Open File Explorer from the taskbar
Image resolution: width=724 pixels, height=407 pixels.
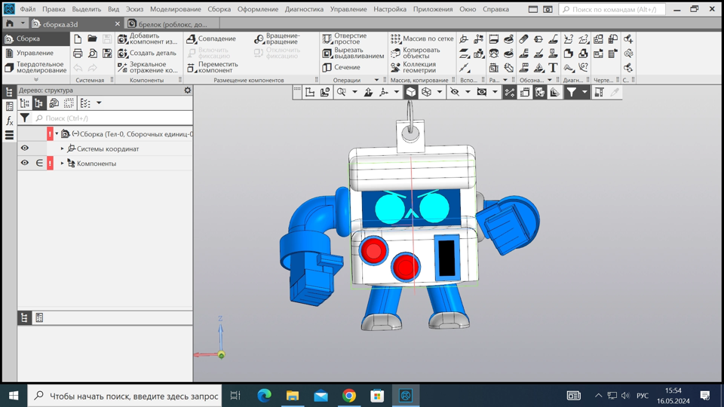click(x=293, y=396)
